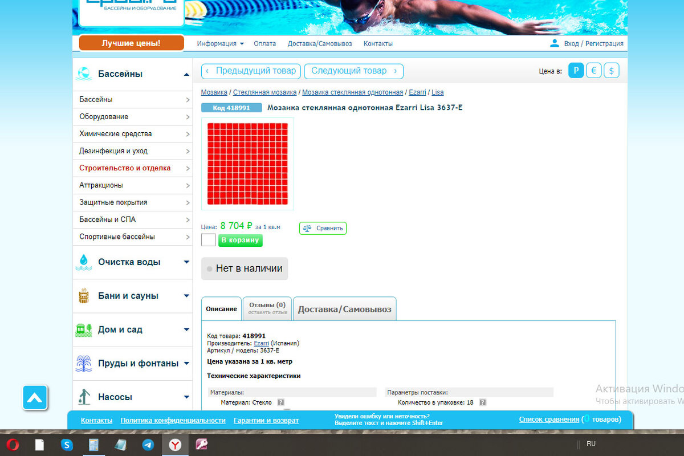Click the RU language indicator in taskbar

click(591, 444)
